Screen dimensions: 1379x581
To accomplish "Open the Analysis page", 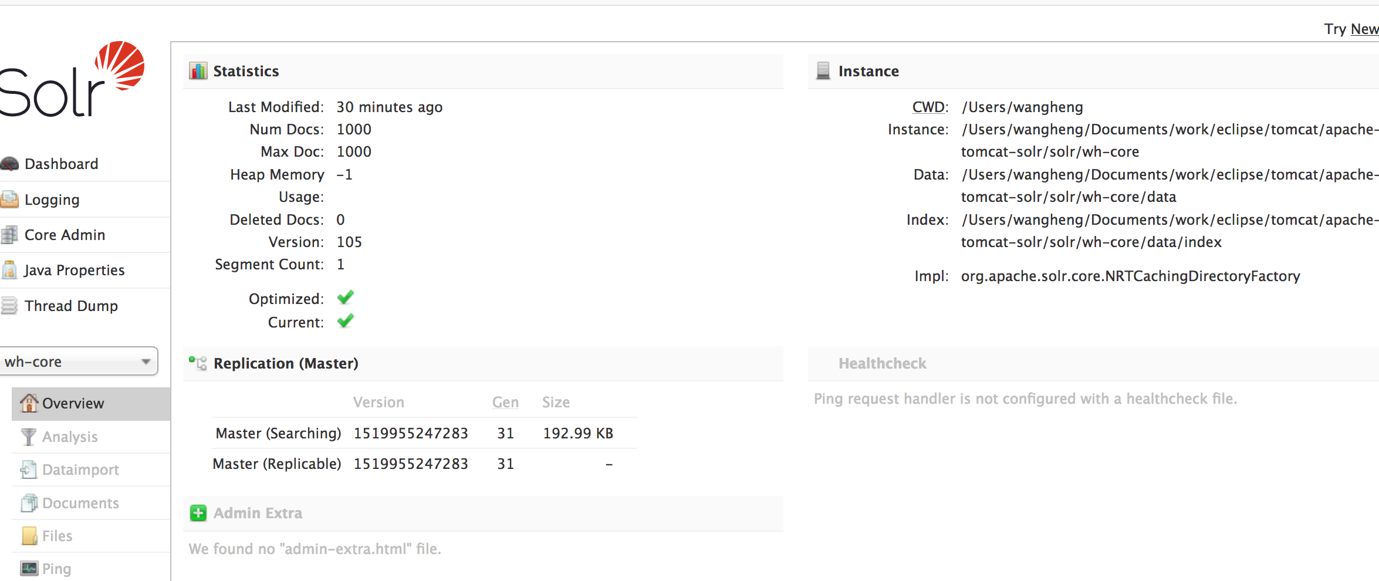I will (x=70, y=437).
